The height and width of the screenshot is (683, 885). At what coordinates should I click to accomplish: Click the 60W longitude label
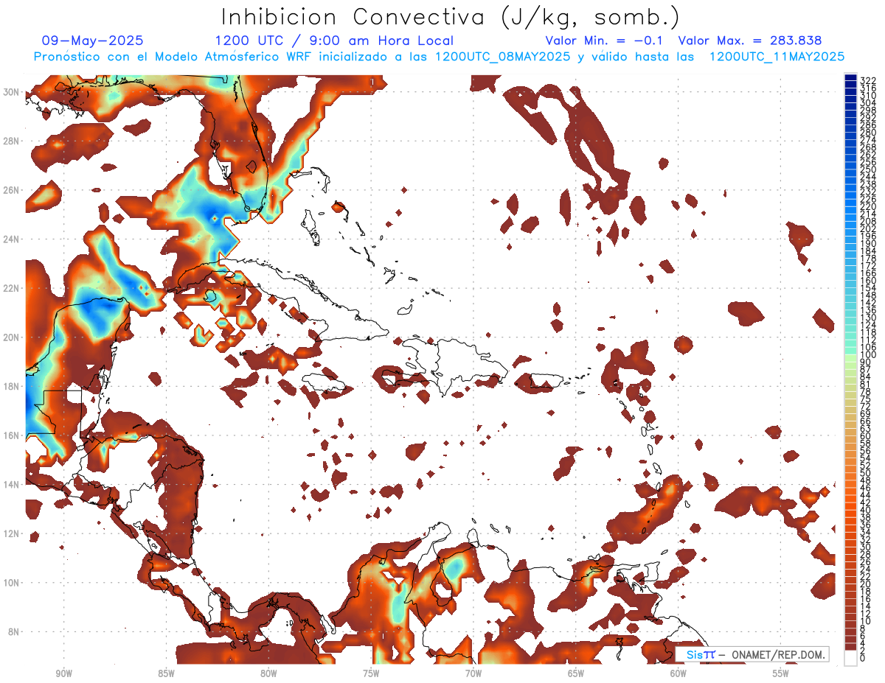point(678,673)
